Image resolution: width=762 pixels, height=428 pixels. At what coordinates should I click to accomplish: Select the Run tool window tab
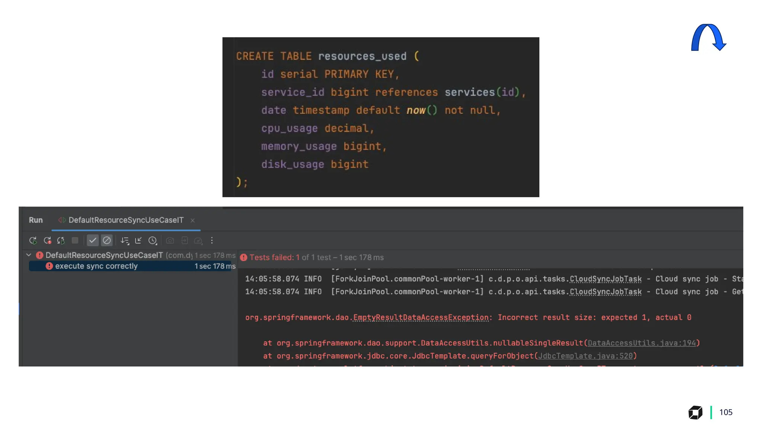(36, 220)
